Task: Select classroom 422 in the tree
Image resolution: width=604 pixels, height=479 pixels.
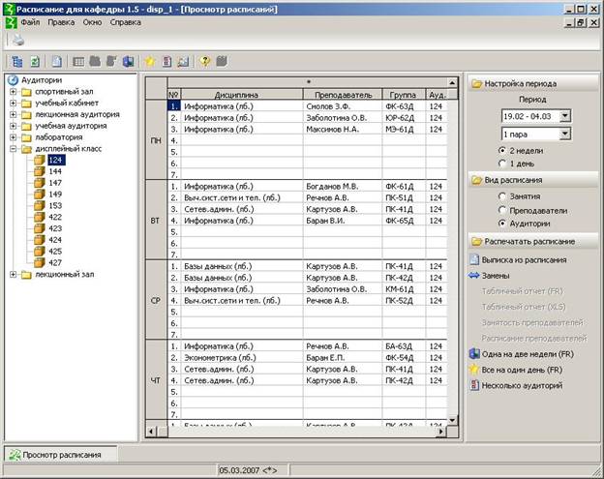Action: pos(55,218)
